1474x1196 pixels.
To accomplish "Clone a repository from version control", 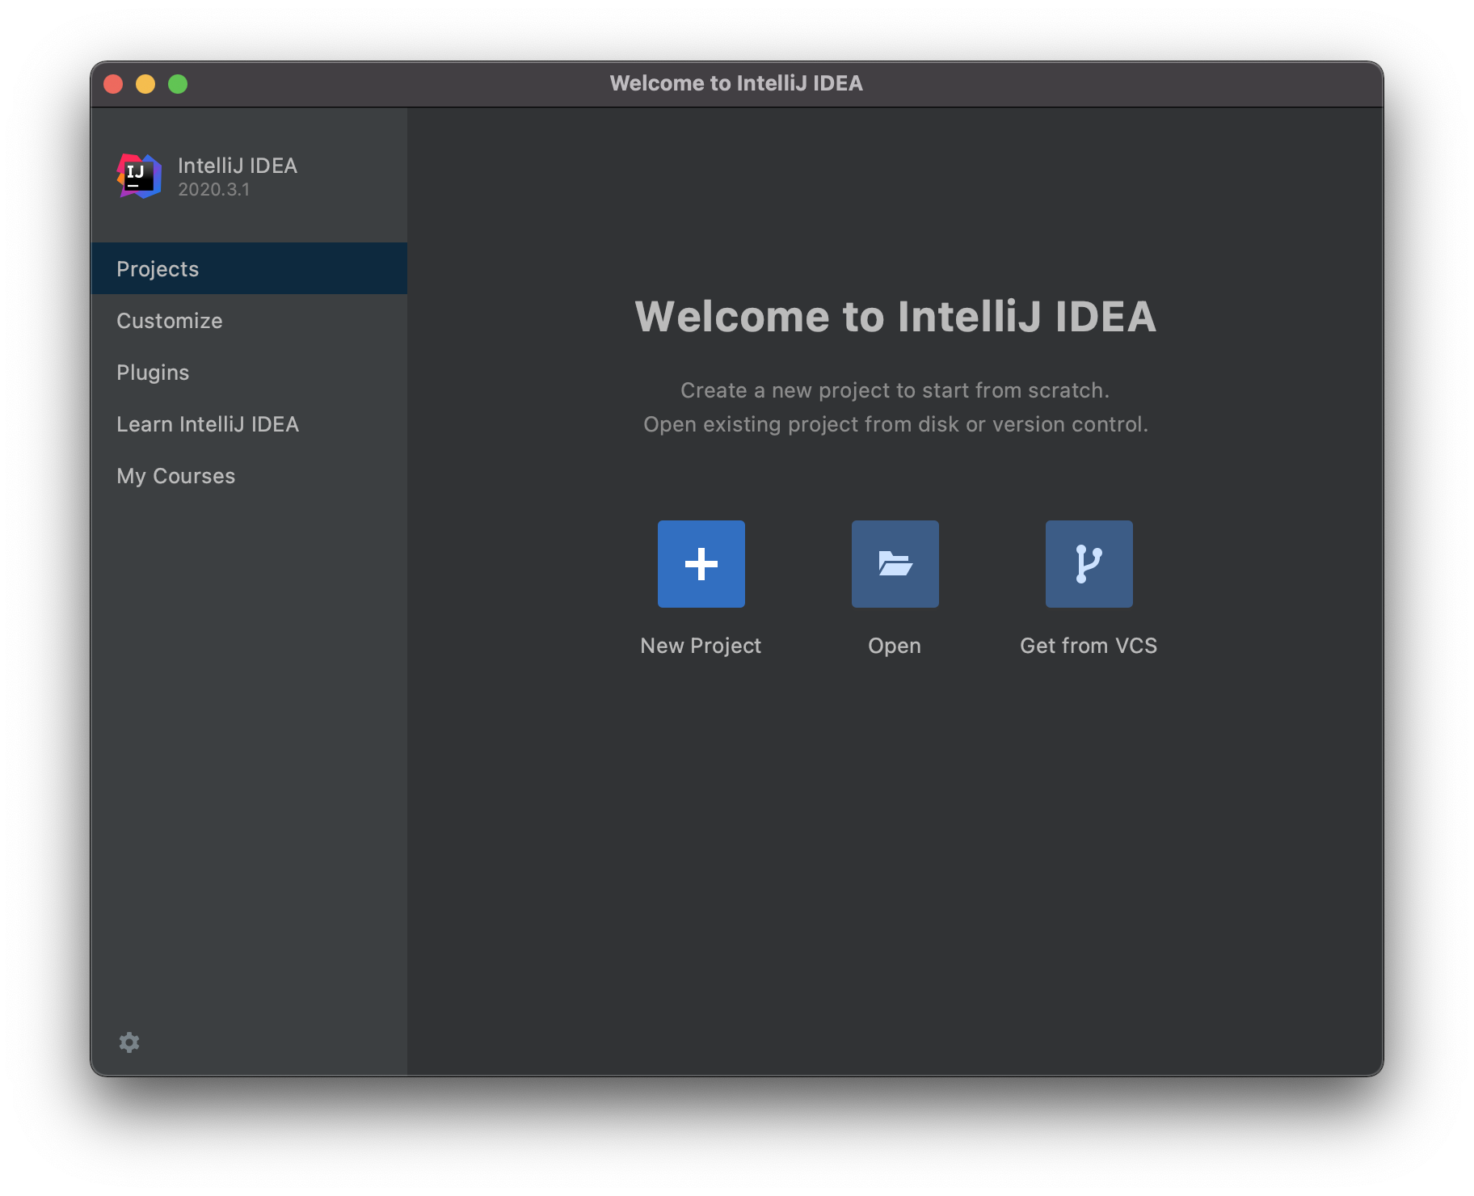I will (x=1089, y=564).
